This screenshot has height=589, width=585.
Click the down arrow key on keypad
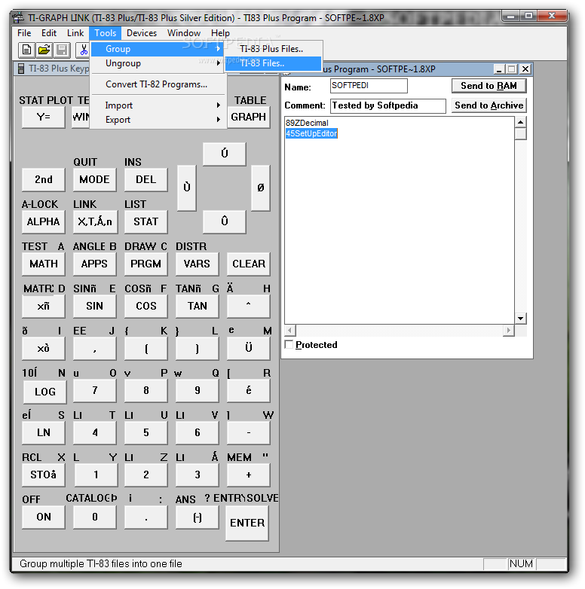point(225,221)
